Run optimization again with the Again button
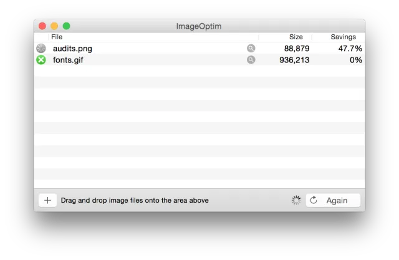 point(333,200)
